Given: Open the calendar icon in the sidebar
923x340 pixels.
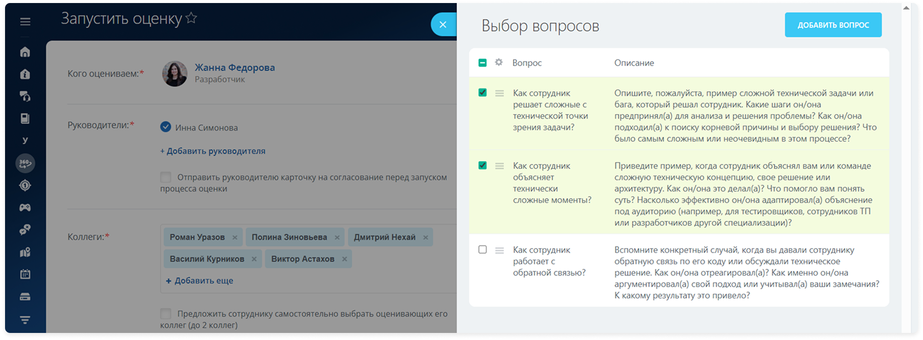Looking at the screenshot, I should point(25,274).
